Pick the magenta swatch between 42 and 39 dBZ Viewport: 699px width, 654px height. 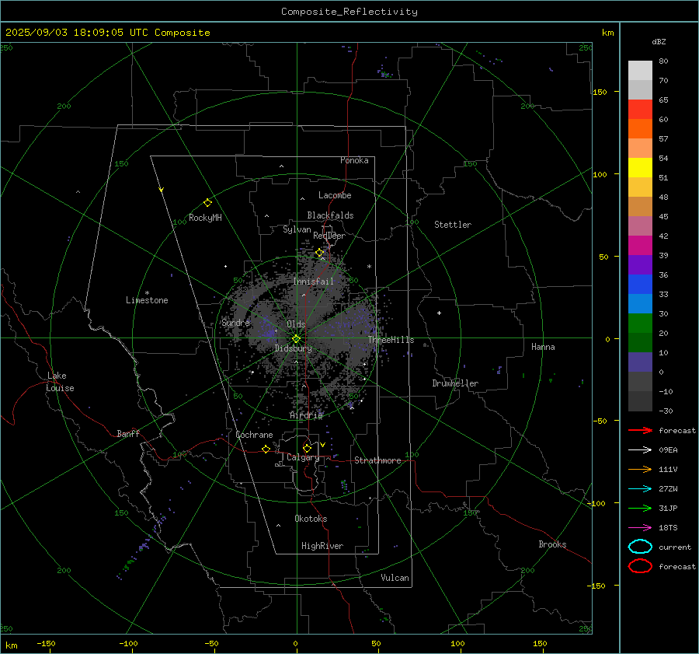640,246
